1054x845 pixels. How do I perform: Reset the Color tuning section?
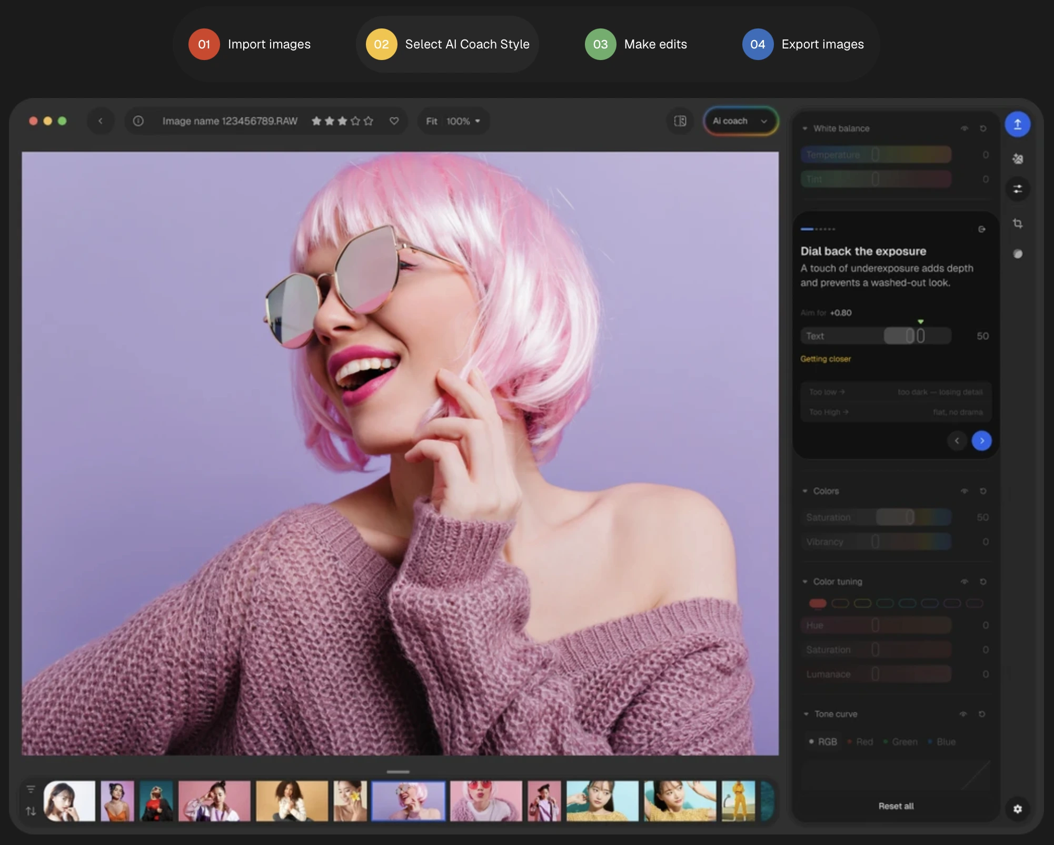(982, 582)
